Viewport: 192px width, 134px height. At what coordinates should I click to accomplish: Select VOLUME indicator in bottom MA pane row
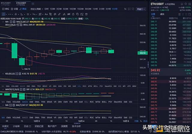pos(16,118)
